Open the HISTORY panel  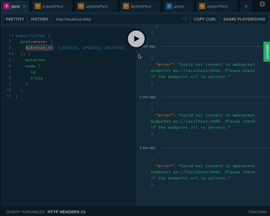point(39,19)
